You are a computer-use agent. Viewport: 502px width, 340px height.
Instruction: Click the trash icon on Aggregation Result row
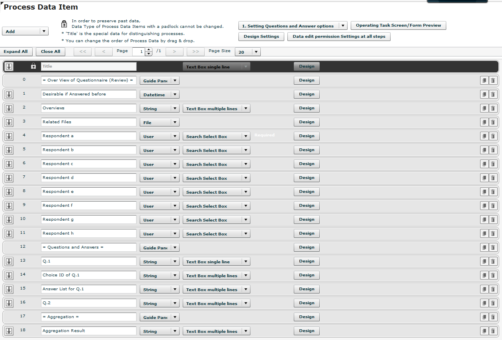click(x=493, y=331)
